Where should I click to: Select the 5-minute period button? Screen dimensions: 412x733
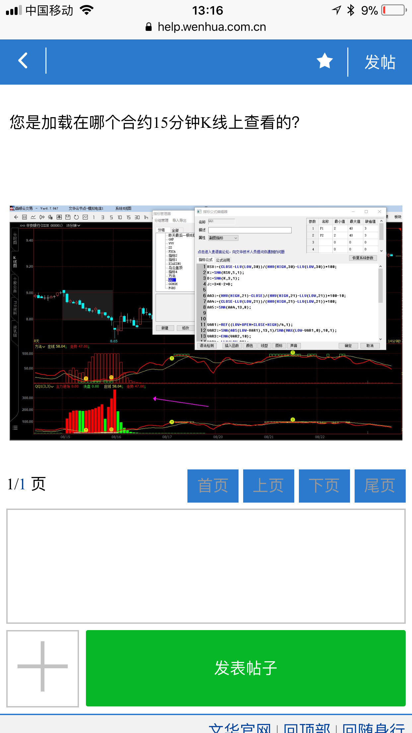[111, 217]
